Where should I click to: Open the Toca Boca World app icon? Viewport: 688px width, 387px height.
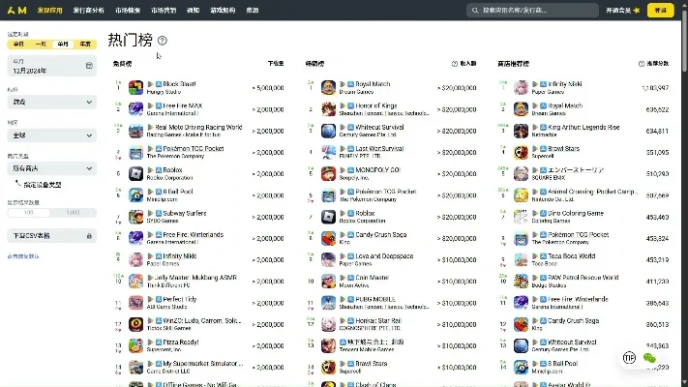(x=521, y=259)
